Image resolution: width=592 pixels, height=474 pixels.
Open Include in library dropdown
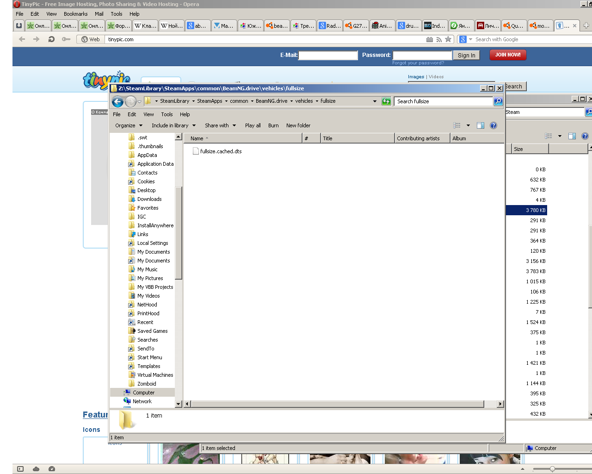point(173,125)
